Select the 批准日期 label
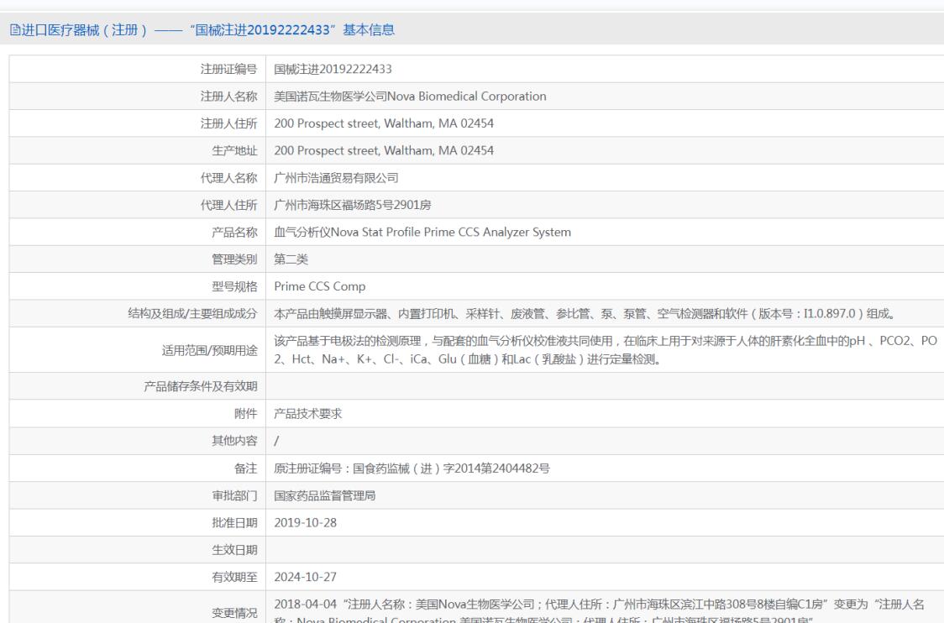This screenshot has width=944, height=623. 234,522
